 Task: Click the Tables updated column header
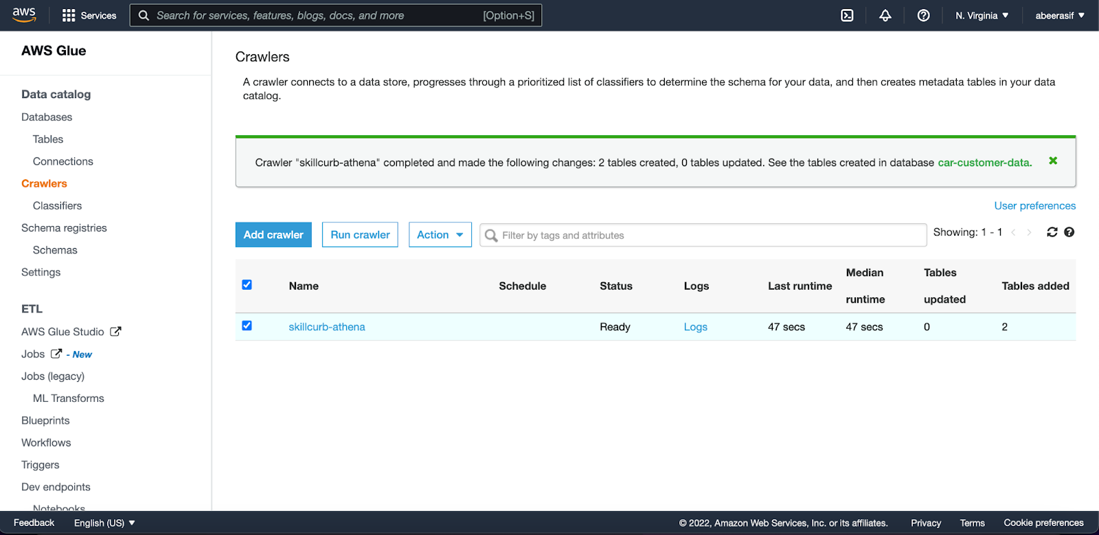pyautogui.click(x=945, y=286)
